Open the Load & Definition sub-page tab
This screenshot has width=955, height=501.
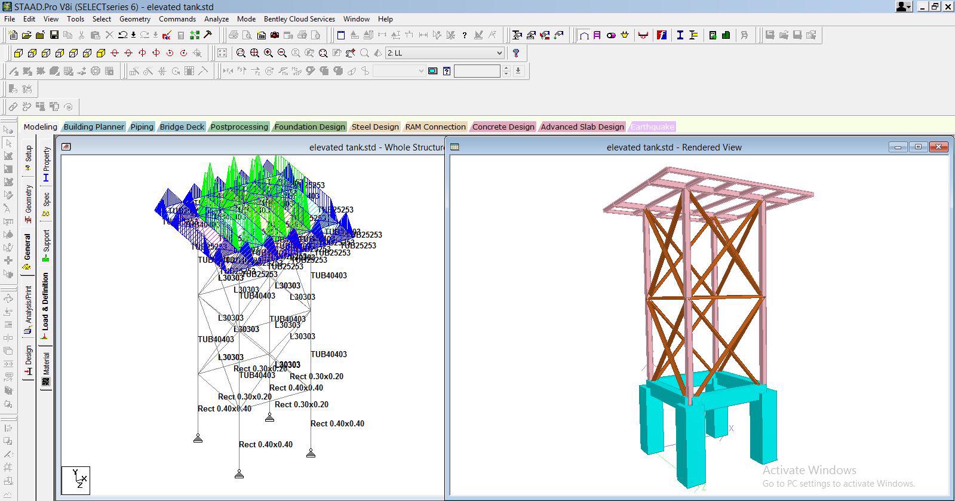coord(46,306)
